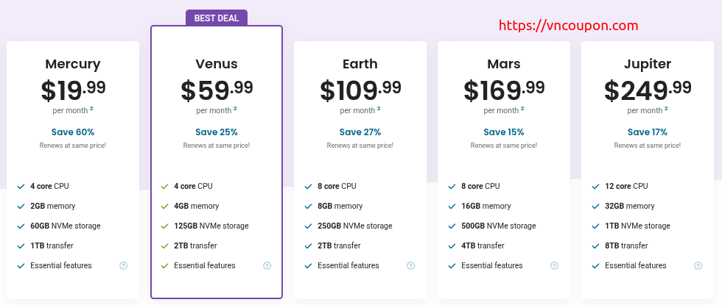
Task: Click Mercury Save 60% label
Action: point(73,132)
